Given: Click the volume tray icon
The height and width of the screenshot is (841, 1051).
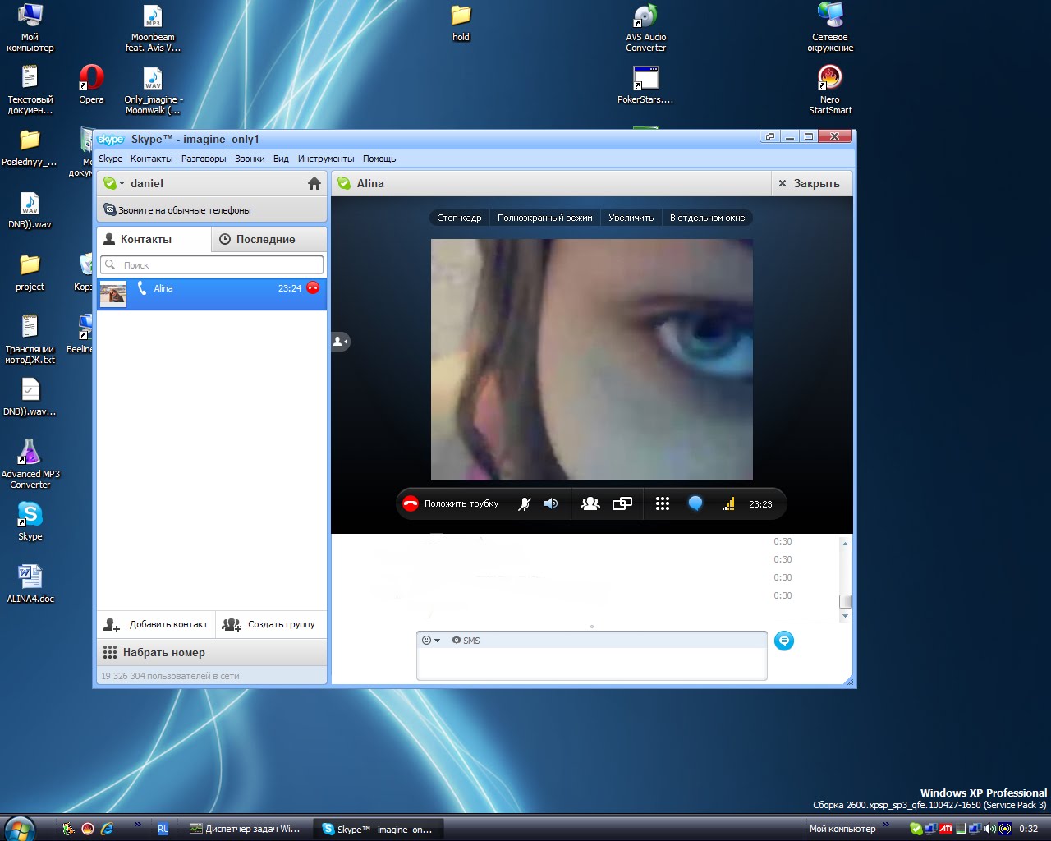Looking at the screenshot, I should 990,829.
